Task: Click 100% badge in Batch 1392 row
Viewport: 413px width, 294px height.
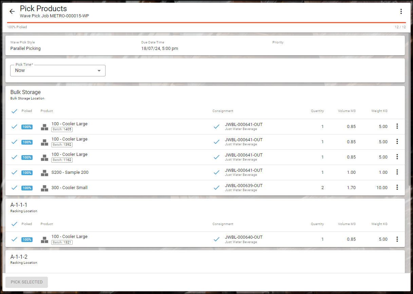Action: 27,142
